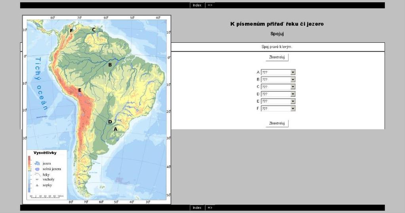Click letter E marker on the map
This screenshot has height=213, width=405.
click(x=80, y=90)
